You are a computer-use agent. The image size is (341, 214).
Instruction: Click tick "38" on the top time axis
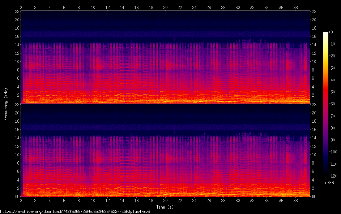[x=295, y=7]
